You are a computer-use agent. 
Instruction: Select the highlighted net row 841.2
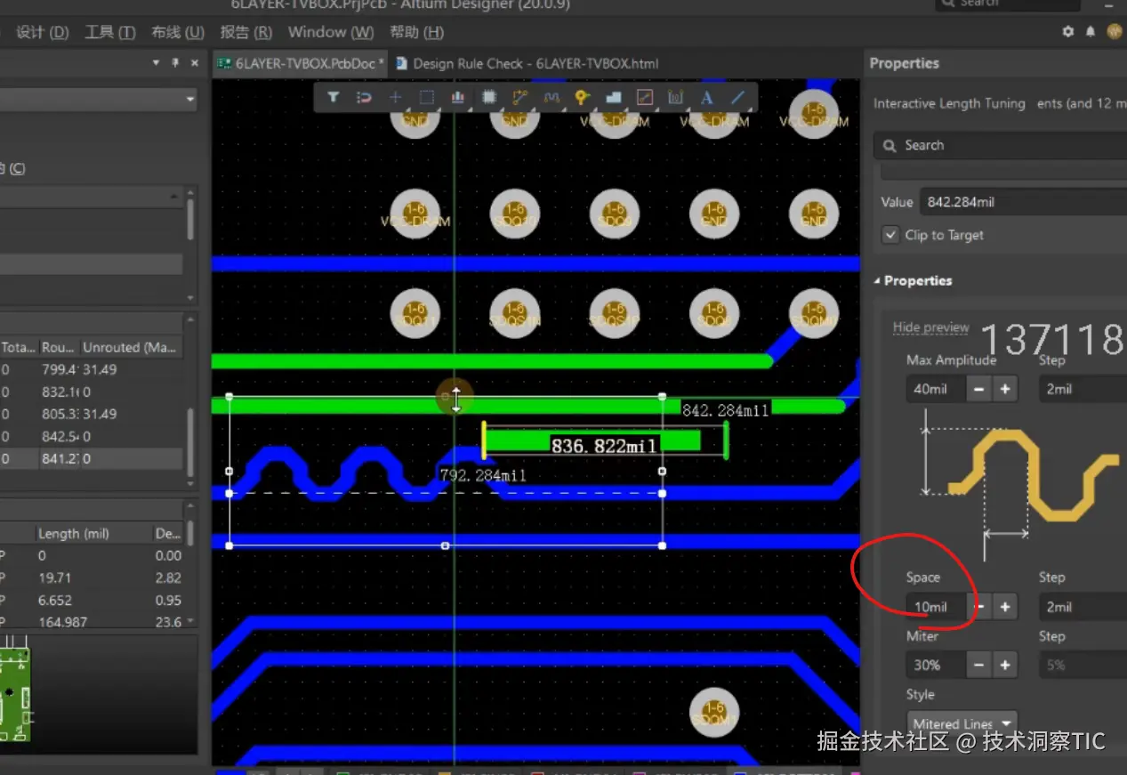coord(91,459)
